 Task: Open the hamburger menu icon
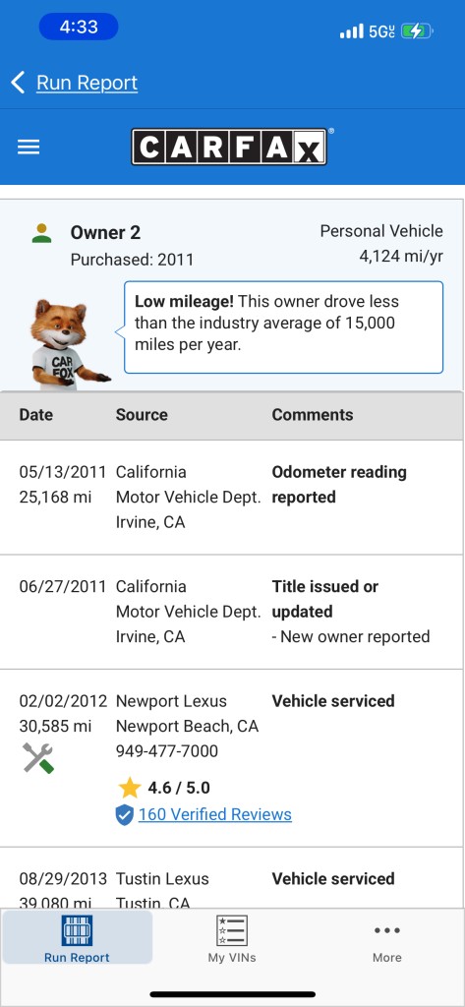pyautogui.click(x=29, y=148)
